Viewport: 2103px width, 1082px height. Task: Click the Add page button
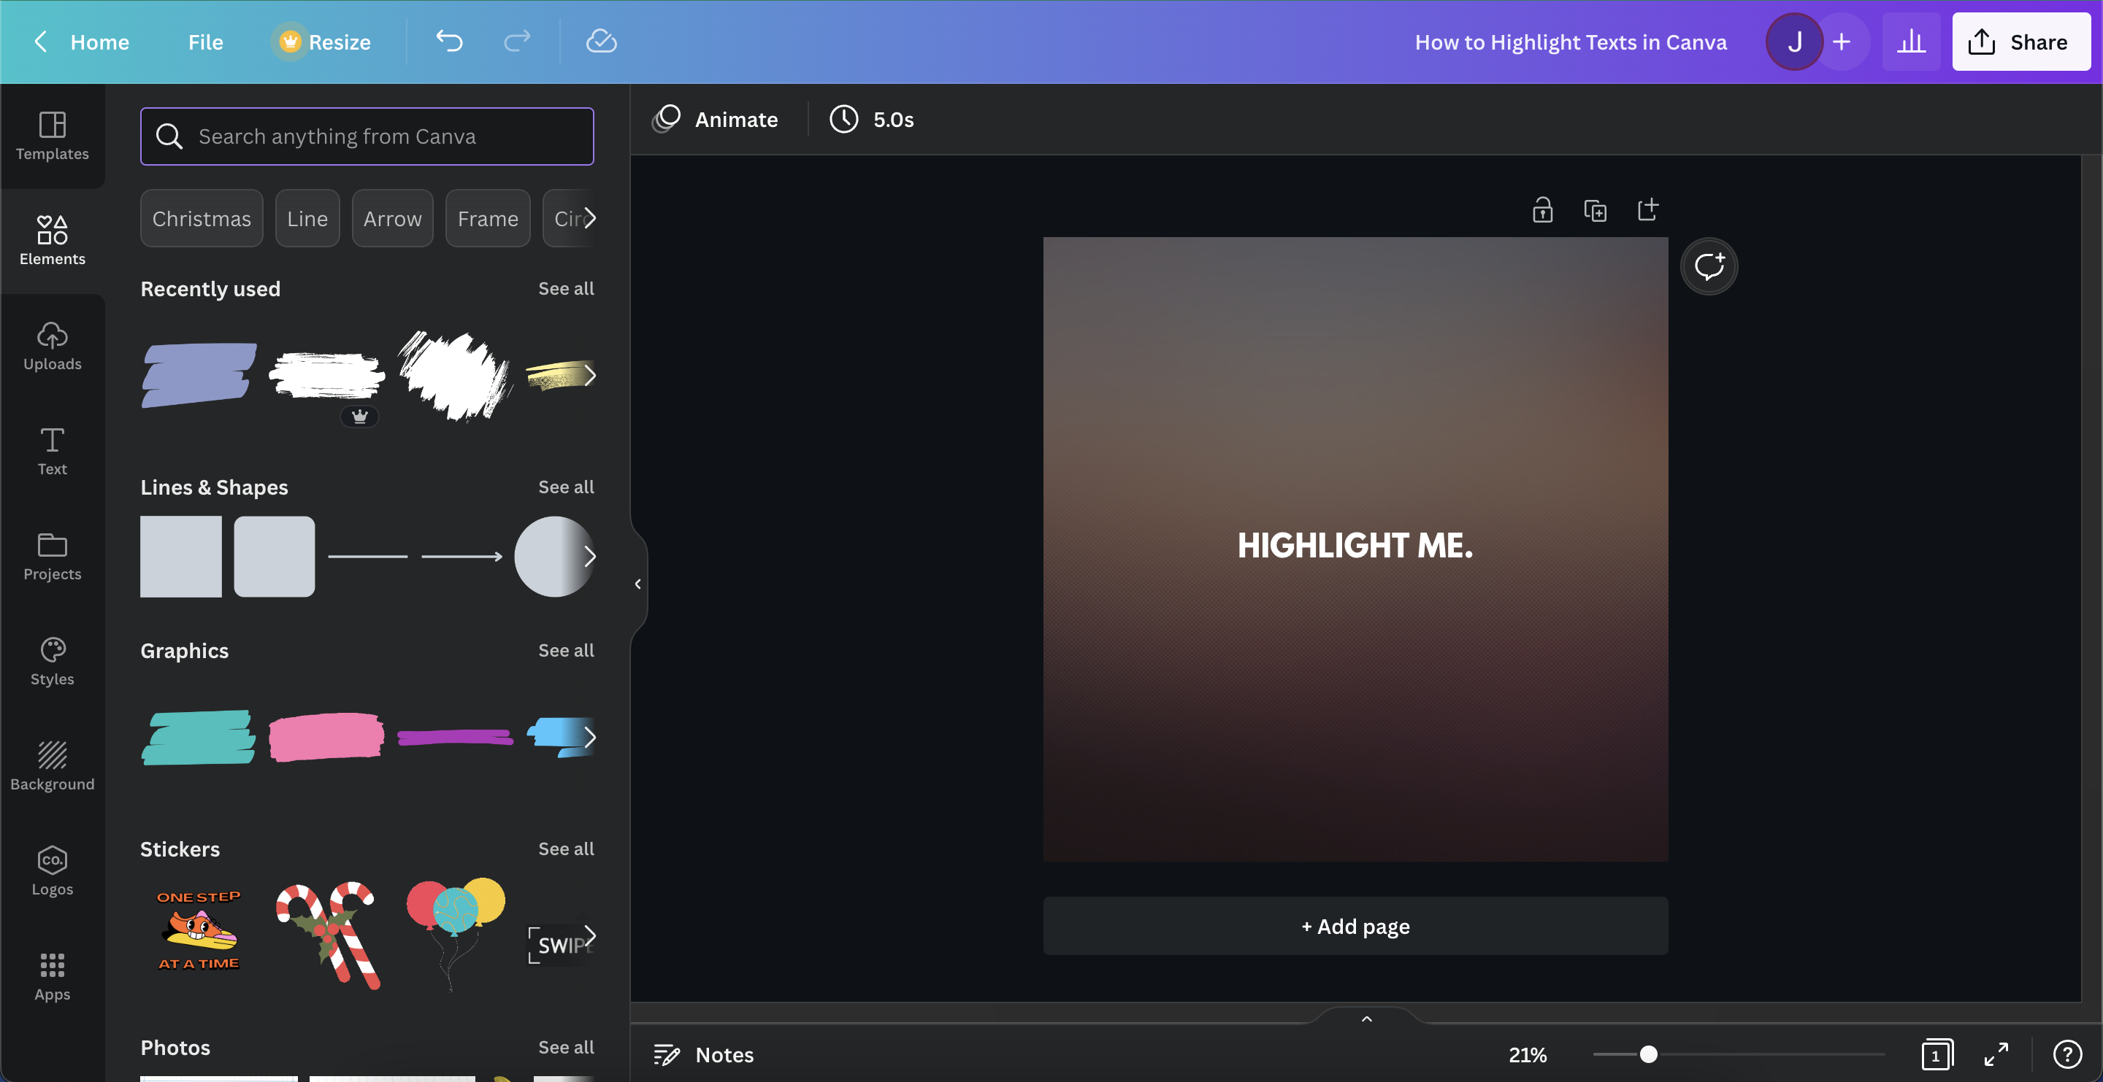click(x=1355, y=925)
